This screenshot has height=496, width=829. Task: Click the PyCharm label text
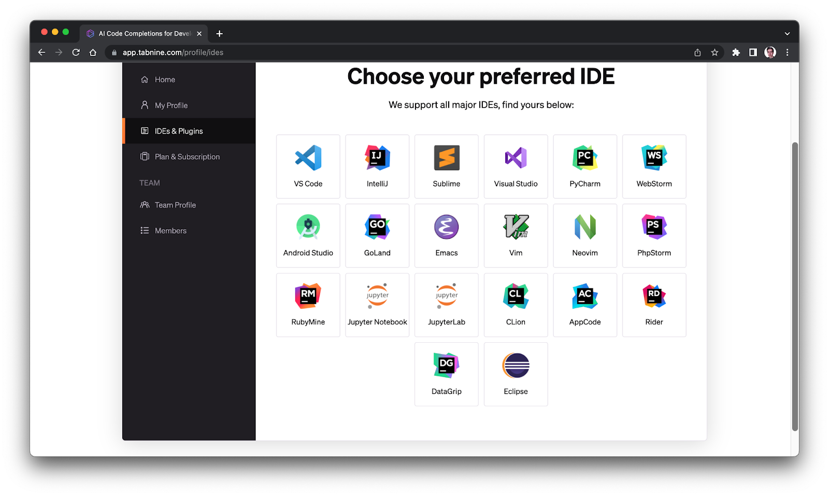point(585,184)
